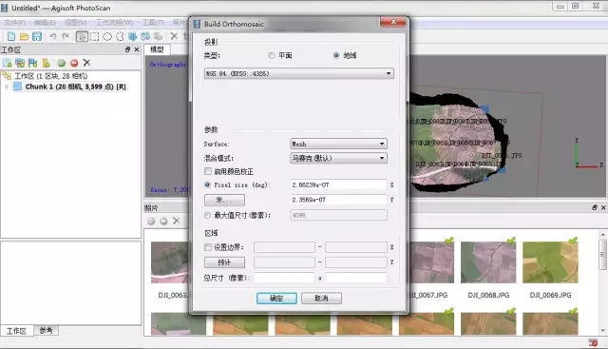Viewport: 608px width, 349px height.
Task: Float the photos pane with its undock icon
Action: coord(595,208)
